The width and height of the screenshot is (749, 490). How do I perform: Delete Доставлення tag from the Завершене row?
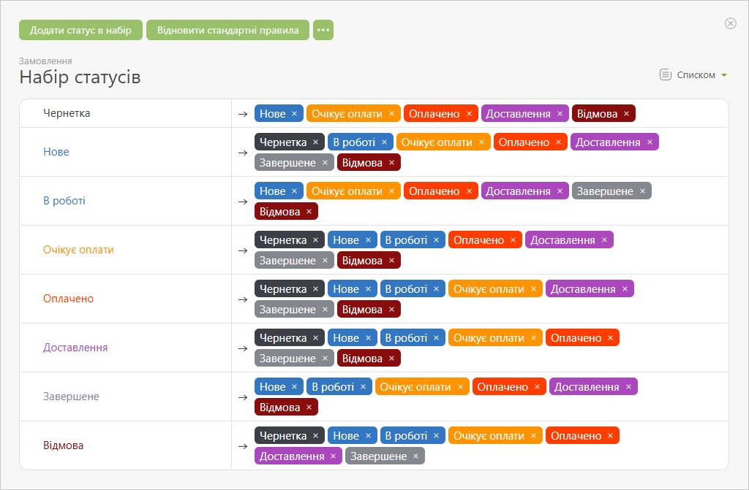(628, 387)
